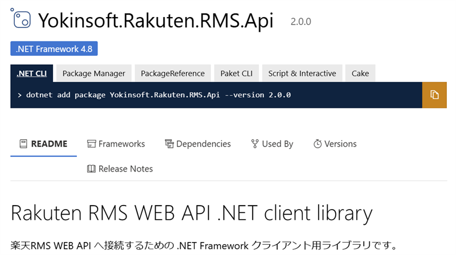Click the Rakuten RMS WEB API heading

(192, 214)
